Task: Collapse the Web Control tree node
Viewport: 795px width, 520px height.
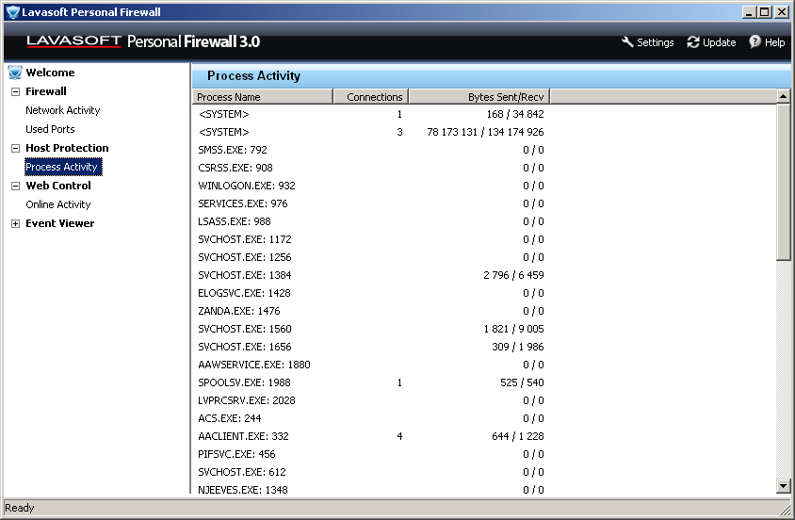Action: click(15, 187)
